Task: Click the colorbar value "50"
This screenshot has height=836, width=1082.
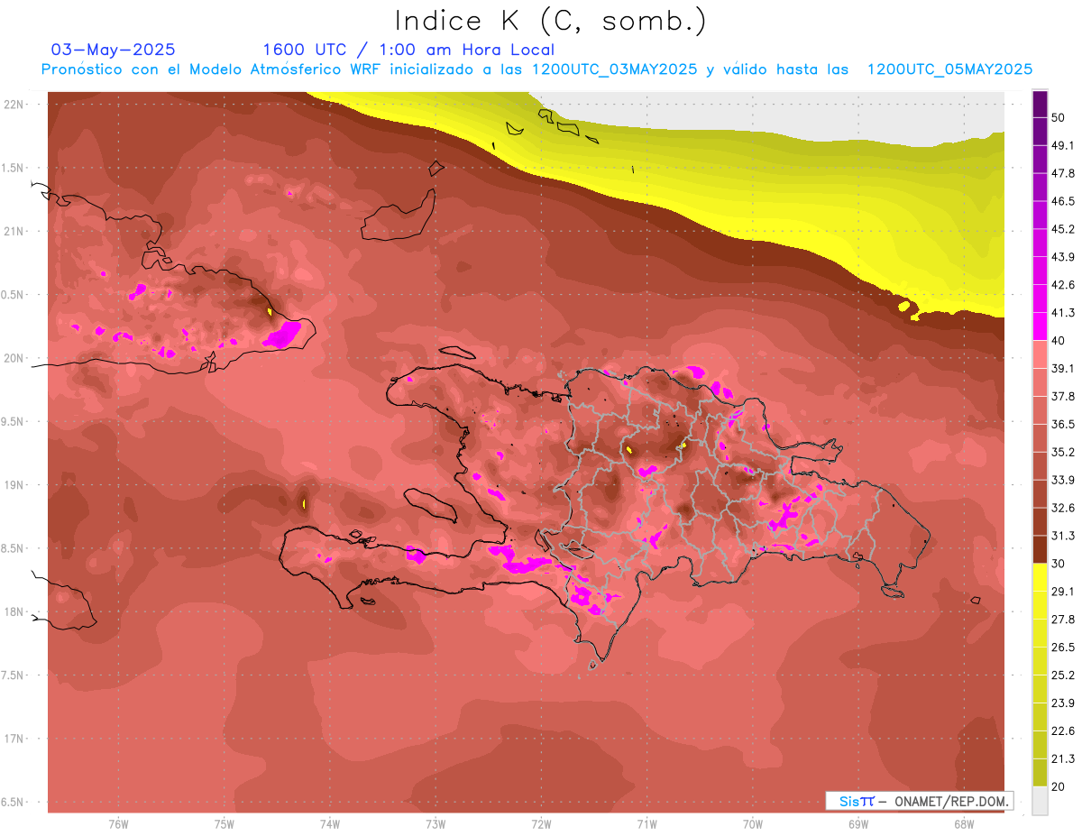Action: (x=1059, y=117)
